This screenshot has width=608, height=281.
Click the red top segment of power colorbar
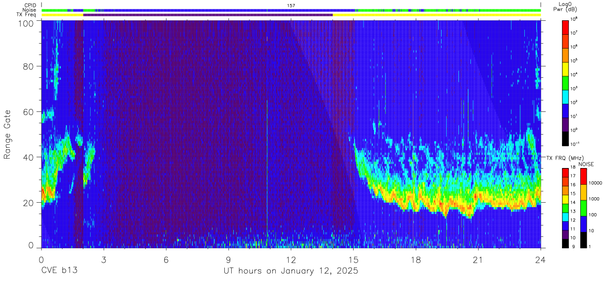pos(566,27)
